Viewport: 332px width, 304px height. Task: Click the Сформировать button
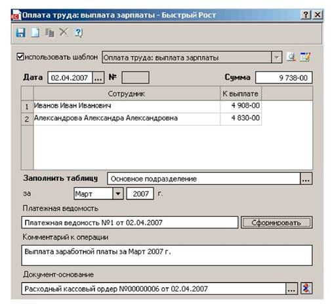(x=276, y=223)
